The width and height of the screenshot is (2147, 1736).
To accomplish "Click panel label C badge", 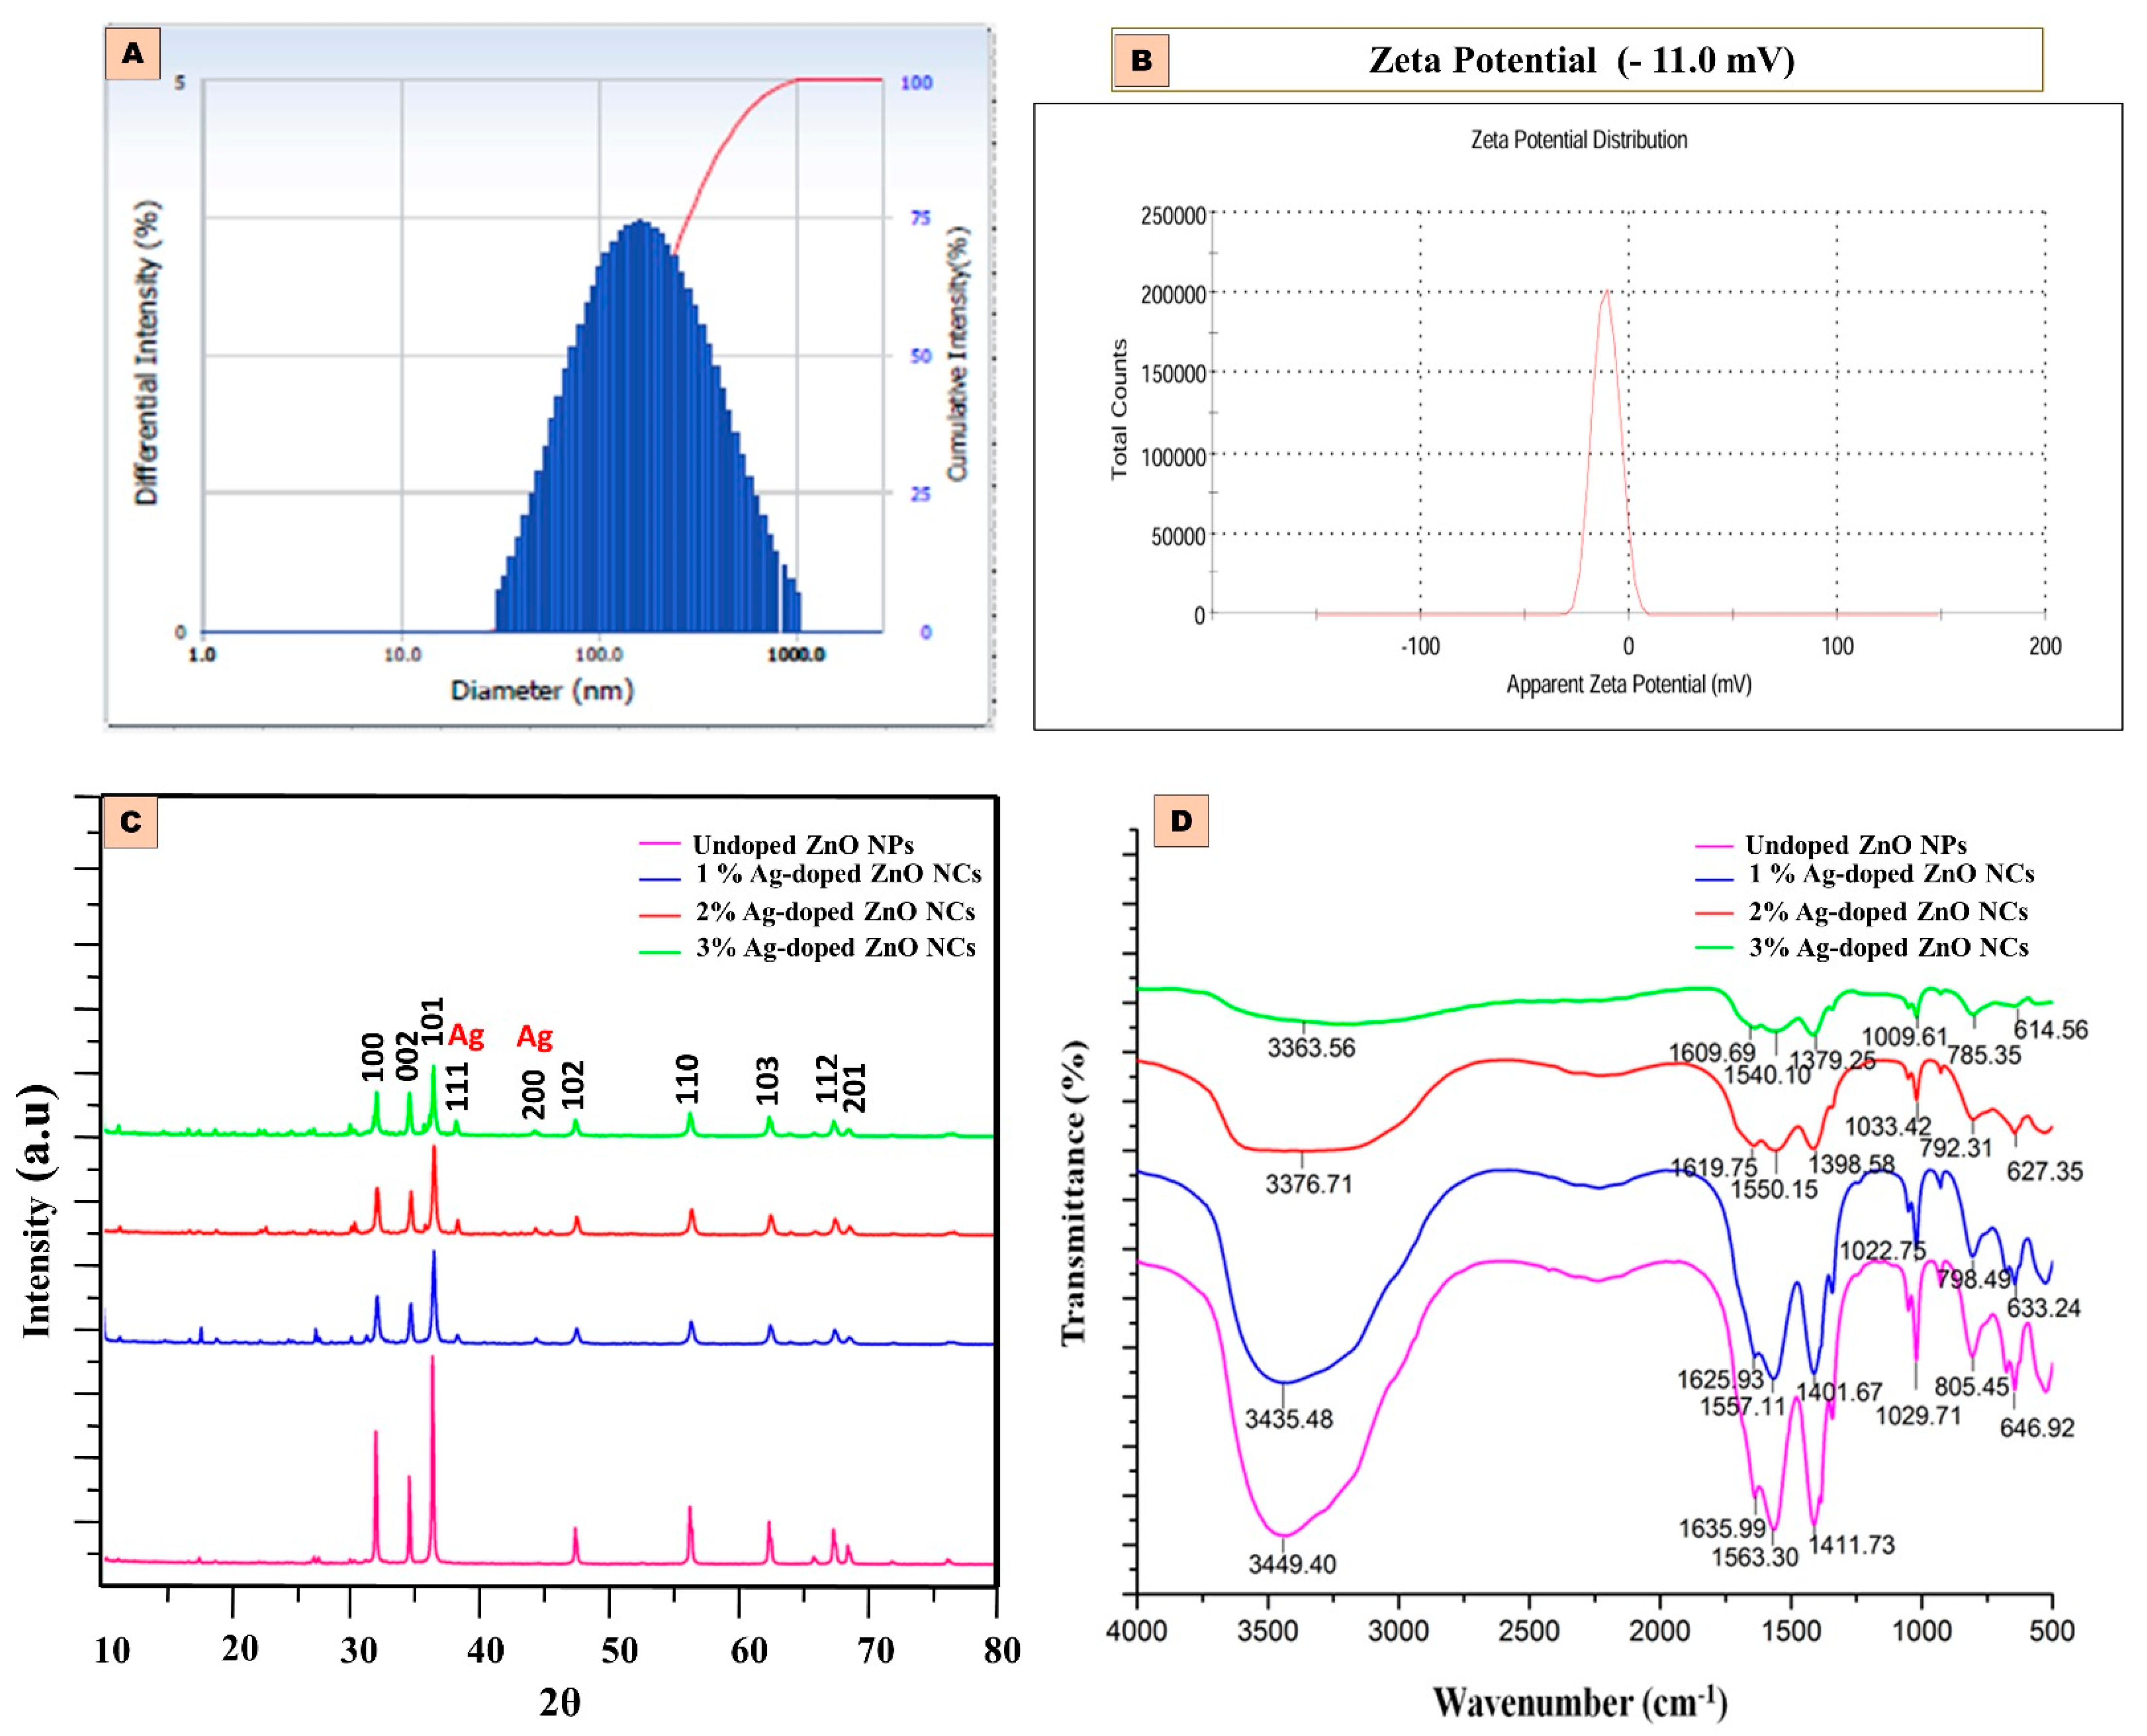I will (131, 821).
